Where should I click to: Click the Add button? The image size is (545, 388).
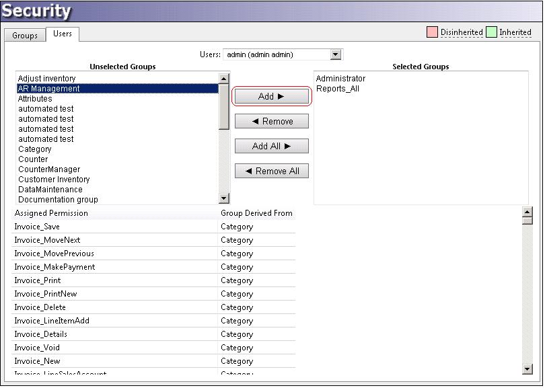point(271,97)
